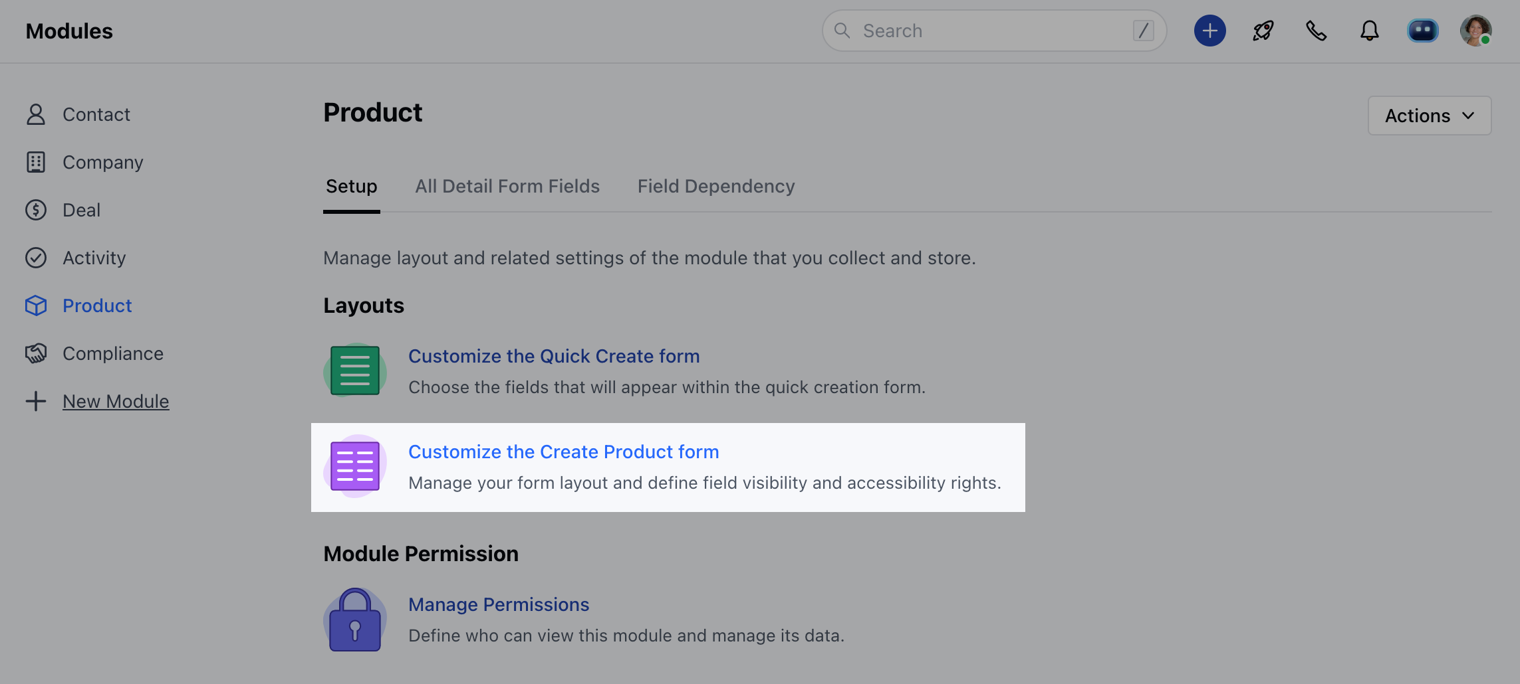Click the Deal dollar icon
The image size is (1520, 684).
tap(36, 210)
